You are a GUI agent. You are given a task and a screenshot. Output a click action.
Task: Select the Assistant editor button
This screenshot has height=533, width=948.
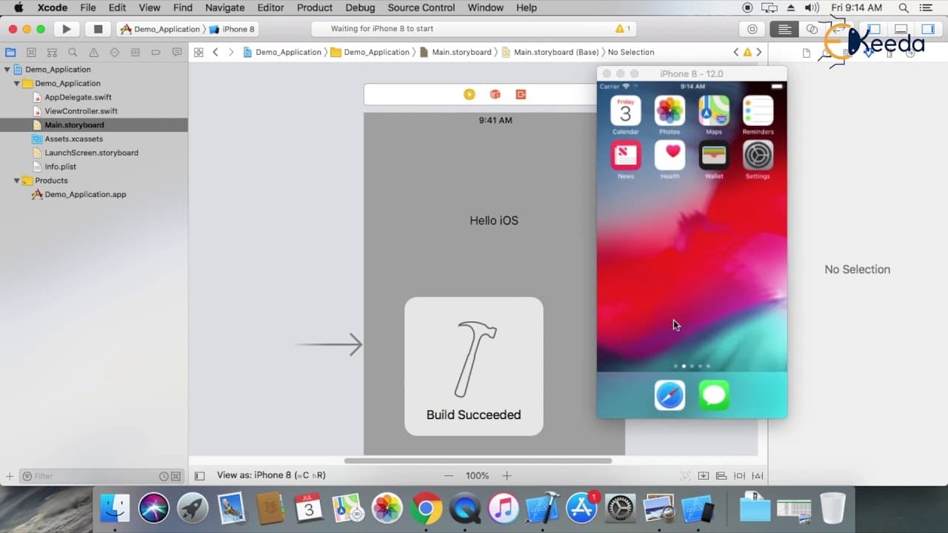(812, 29)
